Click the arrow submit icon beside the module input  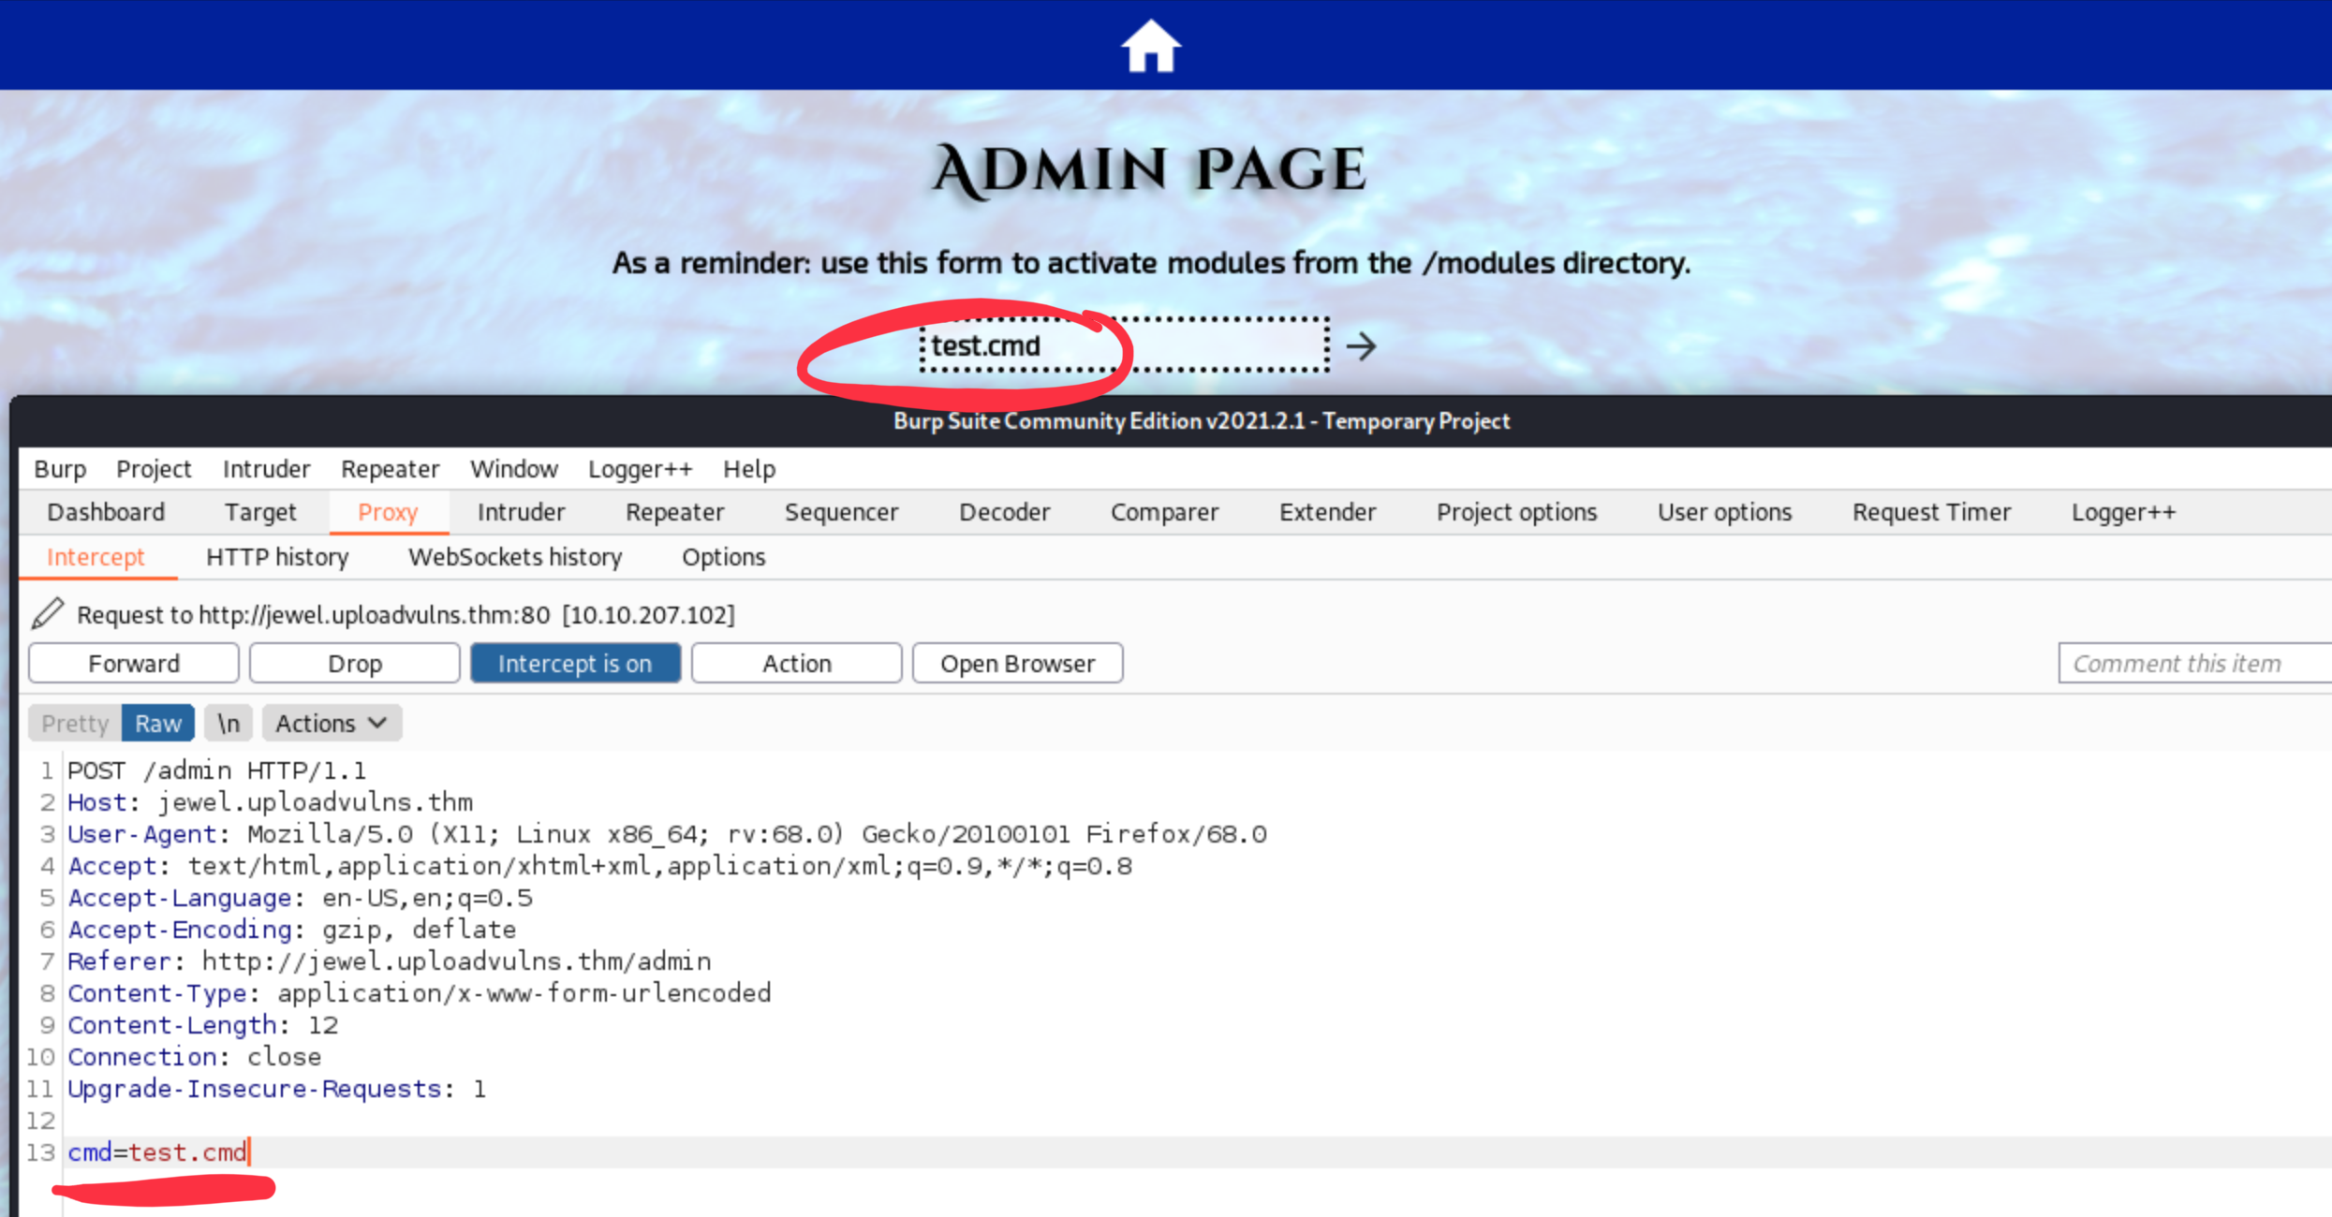(x=1361, y=345)
